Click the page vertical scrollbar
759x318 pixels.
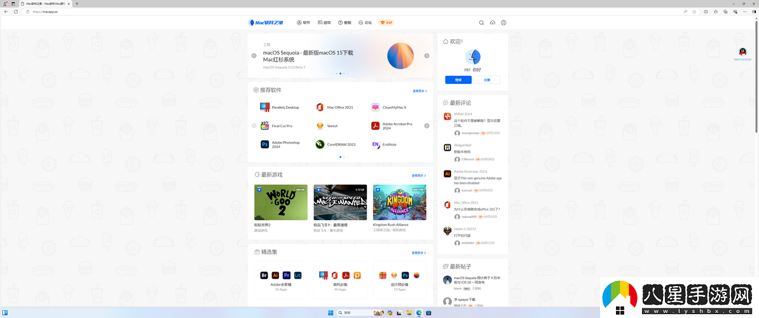point(756,75)
